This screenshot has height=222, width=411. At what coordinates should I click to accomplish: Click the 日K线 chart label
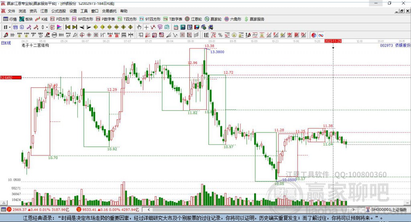click(6, 43)
